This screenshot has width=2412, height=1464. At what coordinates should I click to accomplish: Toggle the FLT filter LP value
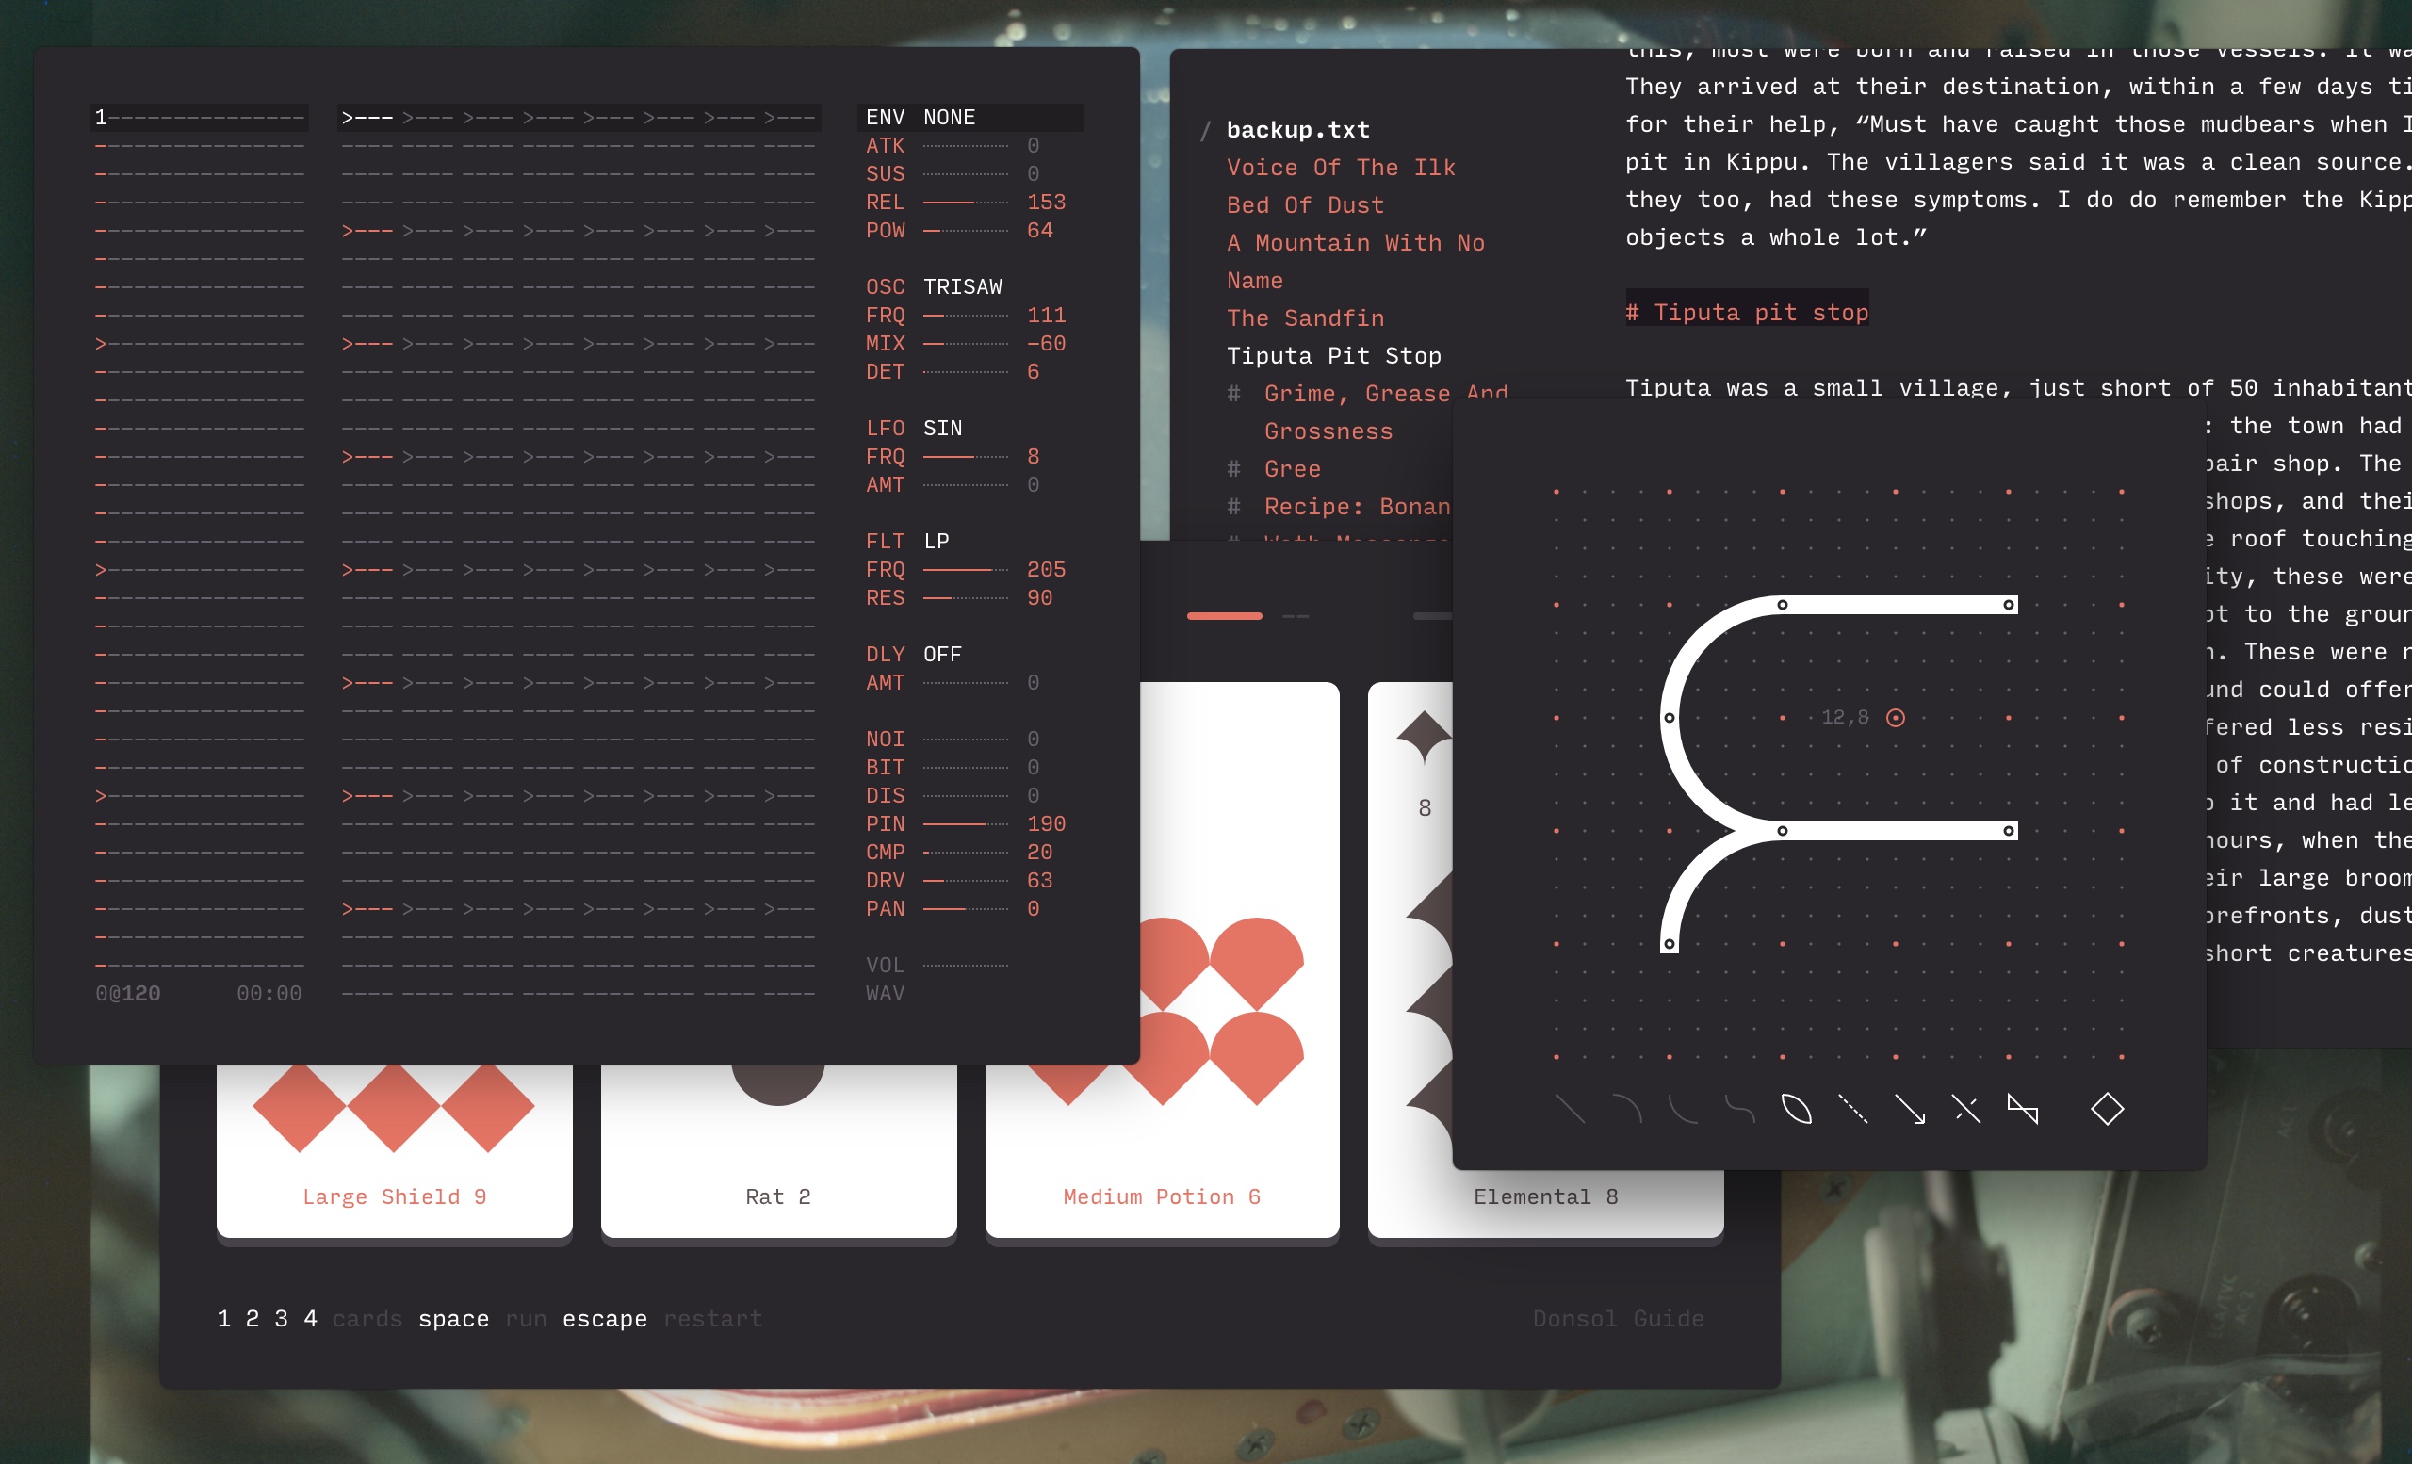coord(936,541)
